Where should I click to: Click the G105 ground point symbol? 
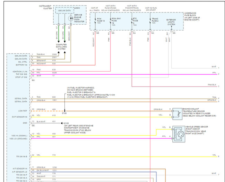click(62, 123)
